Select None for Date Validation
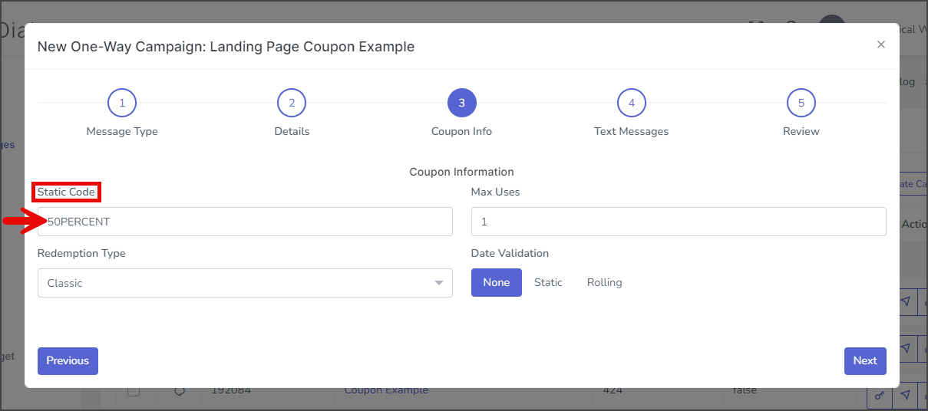Screen dimensions: 928x411 click(497, 282)
